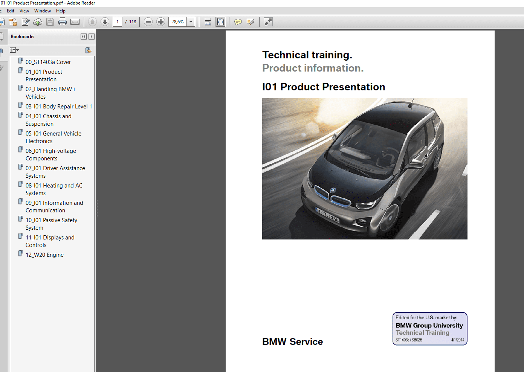Select the 10_I01 Passive Safety System bookmark
Image resolution: width=524 pixels, height=372 pixels.
coord(52,224)
